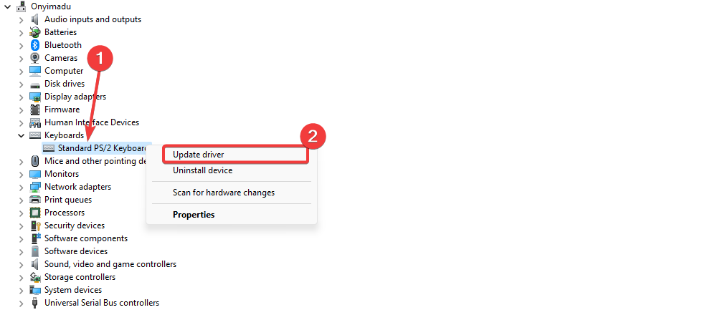The image size is (720, 330).
Task: Select the Standard PS/2 Keyboard device icon
Action: (49, 148)
